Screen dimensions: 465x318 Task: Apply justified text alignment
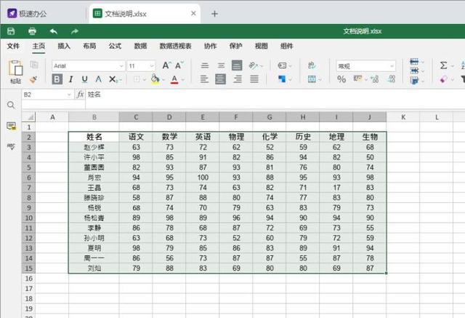[254, 79]
